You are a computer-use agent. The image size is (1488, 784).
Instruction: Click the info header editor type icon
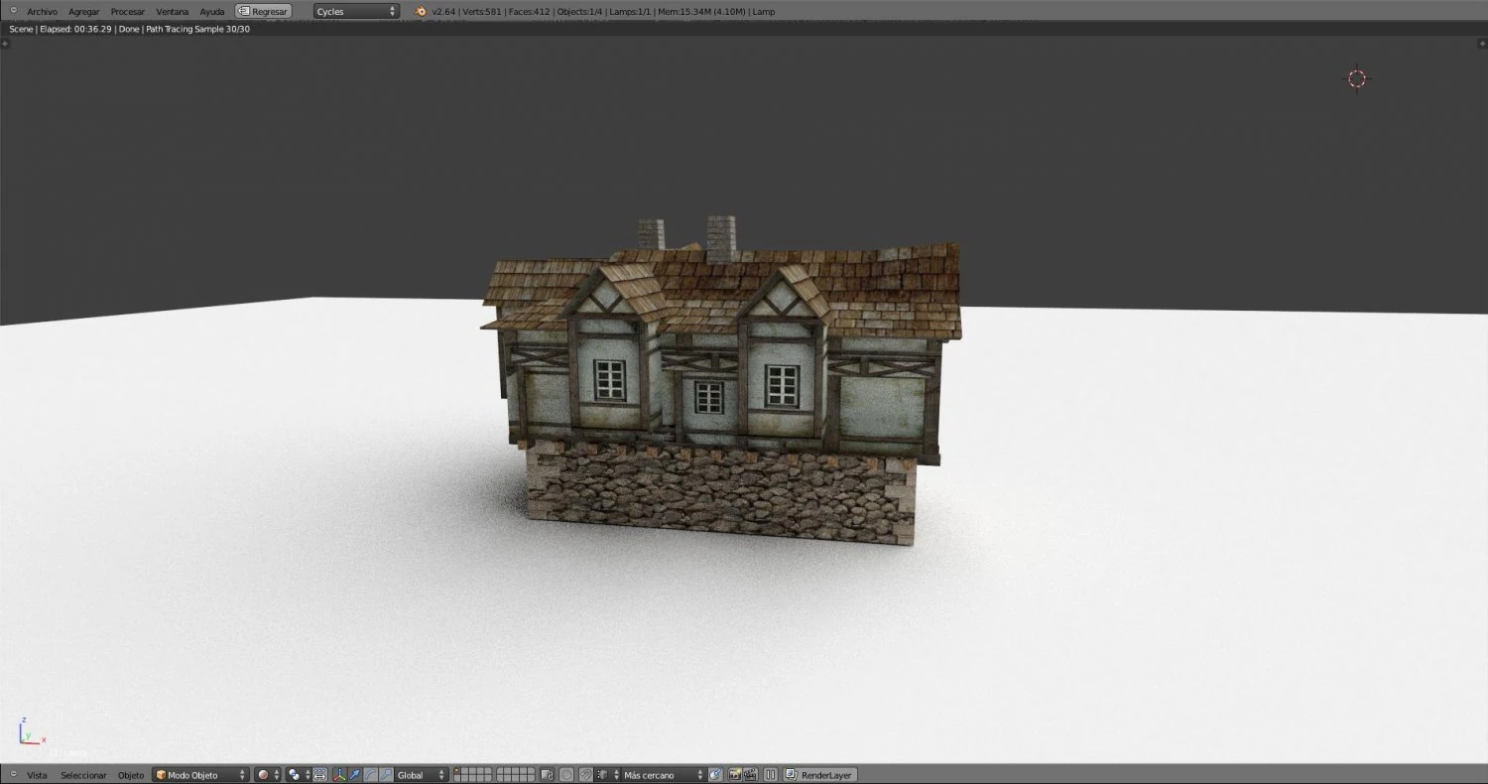click(13, 11)
